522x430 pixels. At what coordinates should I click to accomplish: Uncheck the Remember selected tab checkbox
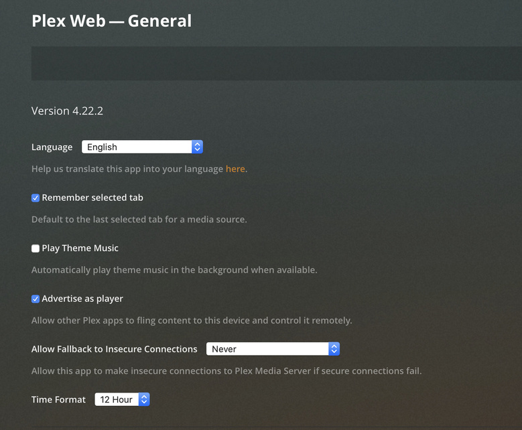pos(36,198)
